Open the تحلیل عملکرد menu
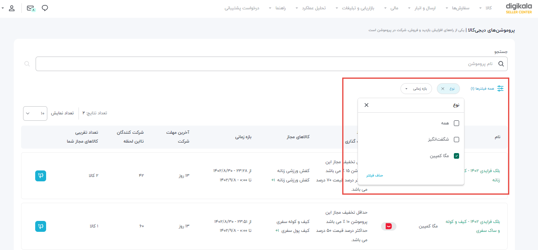This screenshot has height=250, width=538. tap(311, 8)
